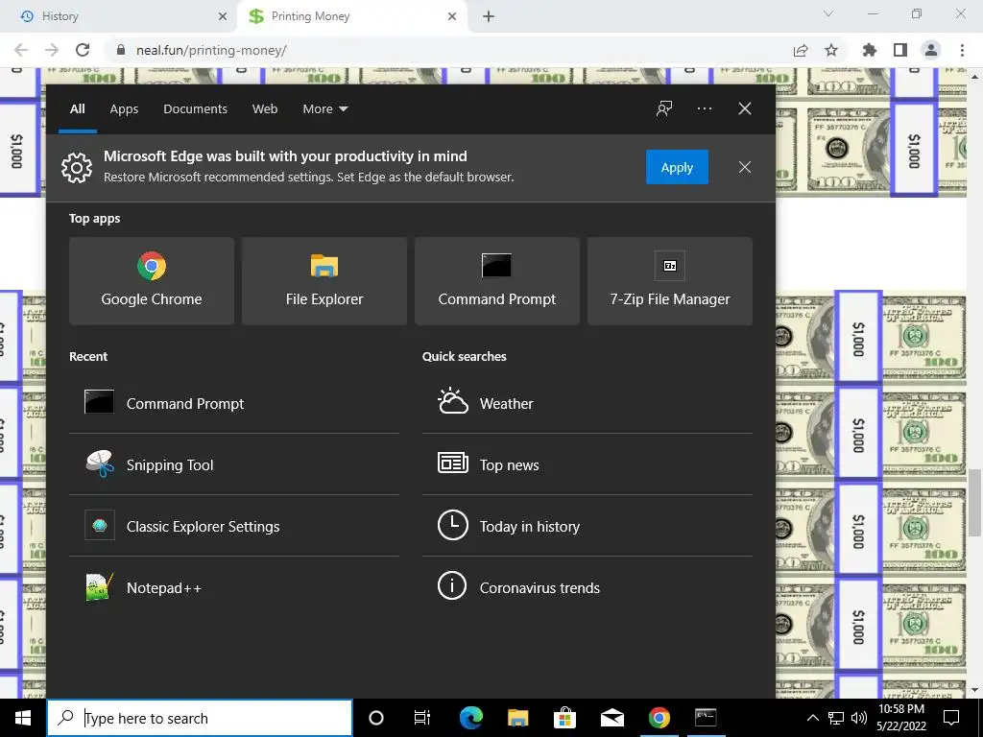Select the All search filter tab
This screenshot has width=983, height=737.
[x=77, y=109]
